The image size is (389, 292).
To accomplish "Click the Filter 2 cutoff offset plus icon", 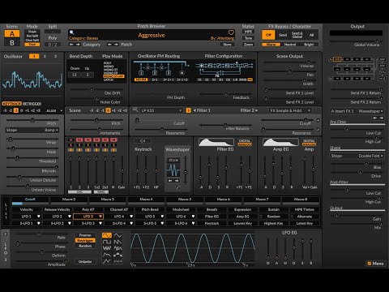I will pos(318,120).
